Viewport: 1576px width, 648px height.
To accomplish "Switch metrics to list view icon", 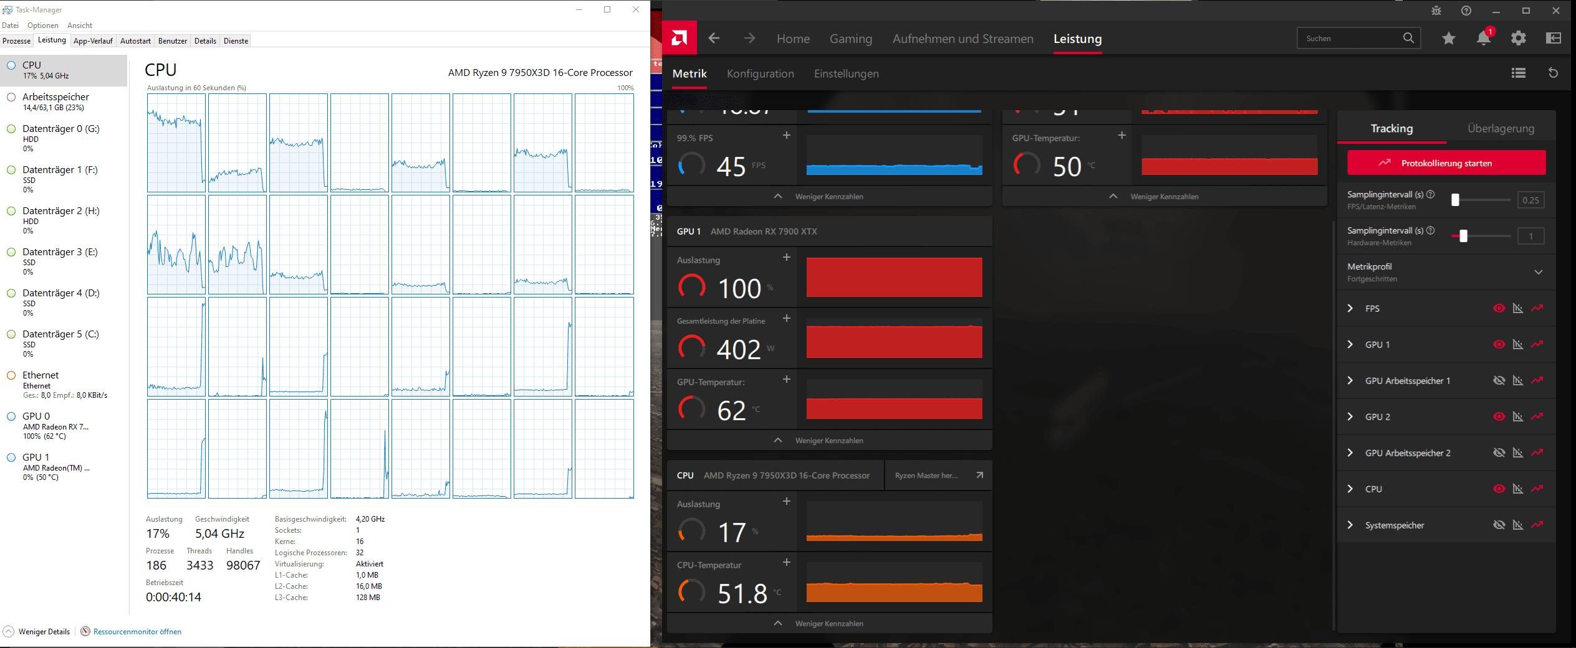I will point(1519,73).
